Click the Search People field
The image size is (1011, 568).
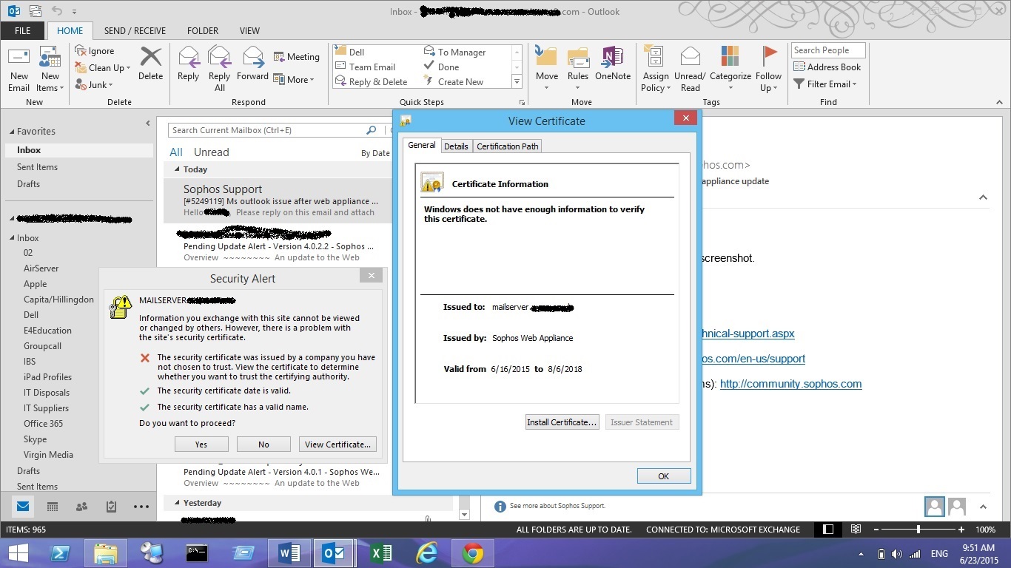828,50
